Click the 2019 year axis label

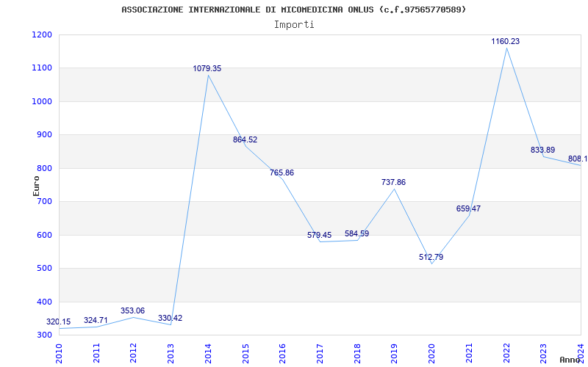click(394, 354)
